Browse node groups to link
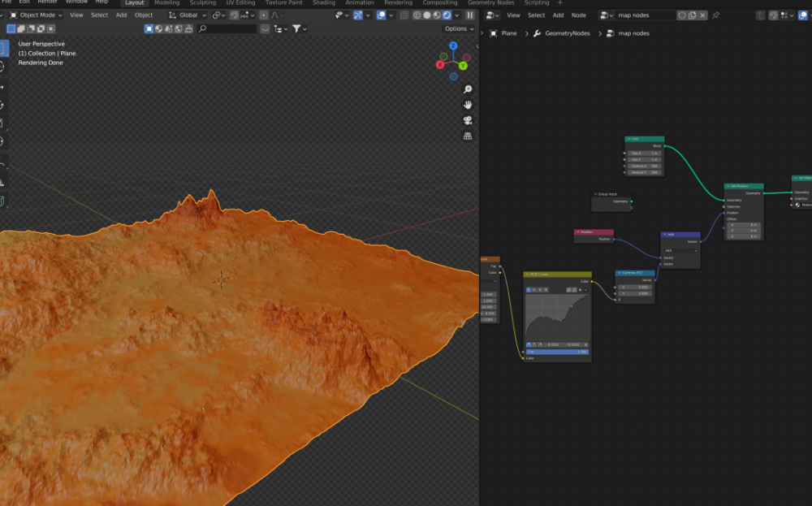Image resolution: width=812 pixels, height=506 pixels. click(606, 15)
